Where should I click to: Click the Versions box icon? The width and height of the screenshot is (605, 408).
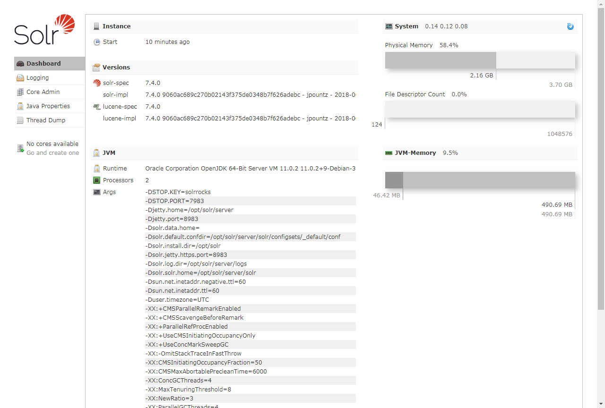coord(96,68)
